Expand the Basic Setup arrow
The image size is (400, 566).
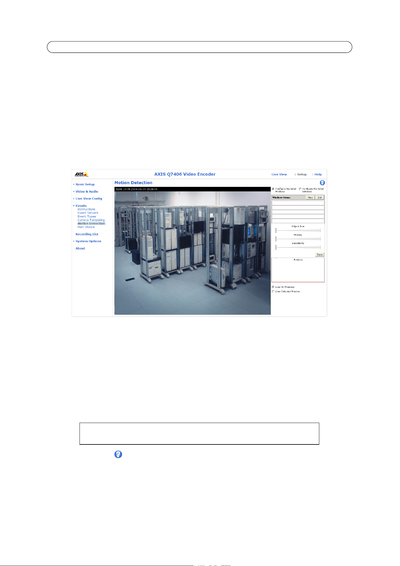pyautogui.click(x=74, y=184)
